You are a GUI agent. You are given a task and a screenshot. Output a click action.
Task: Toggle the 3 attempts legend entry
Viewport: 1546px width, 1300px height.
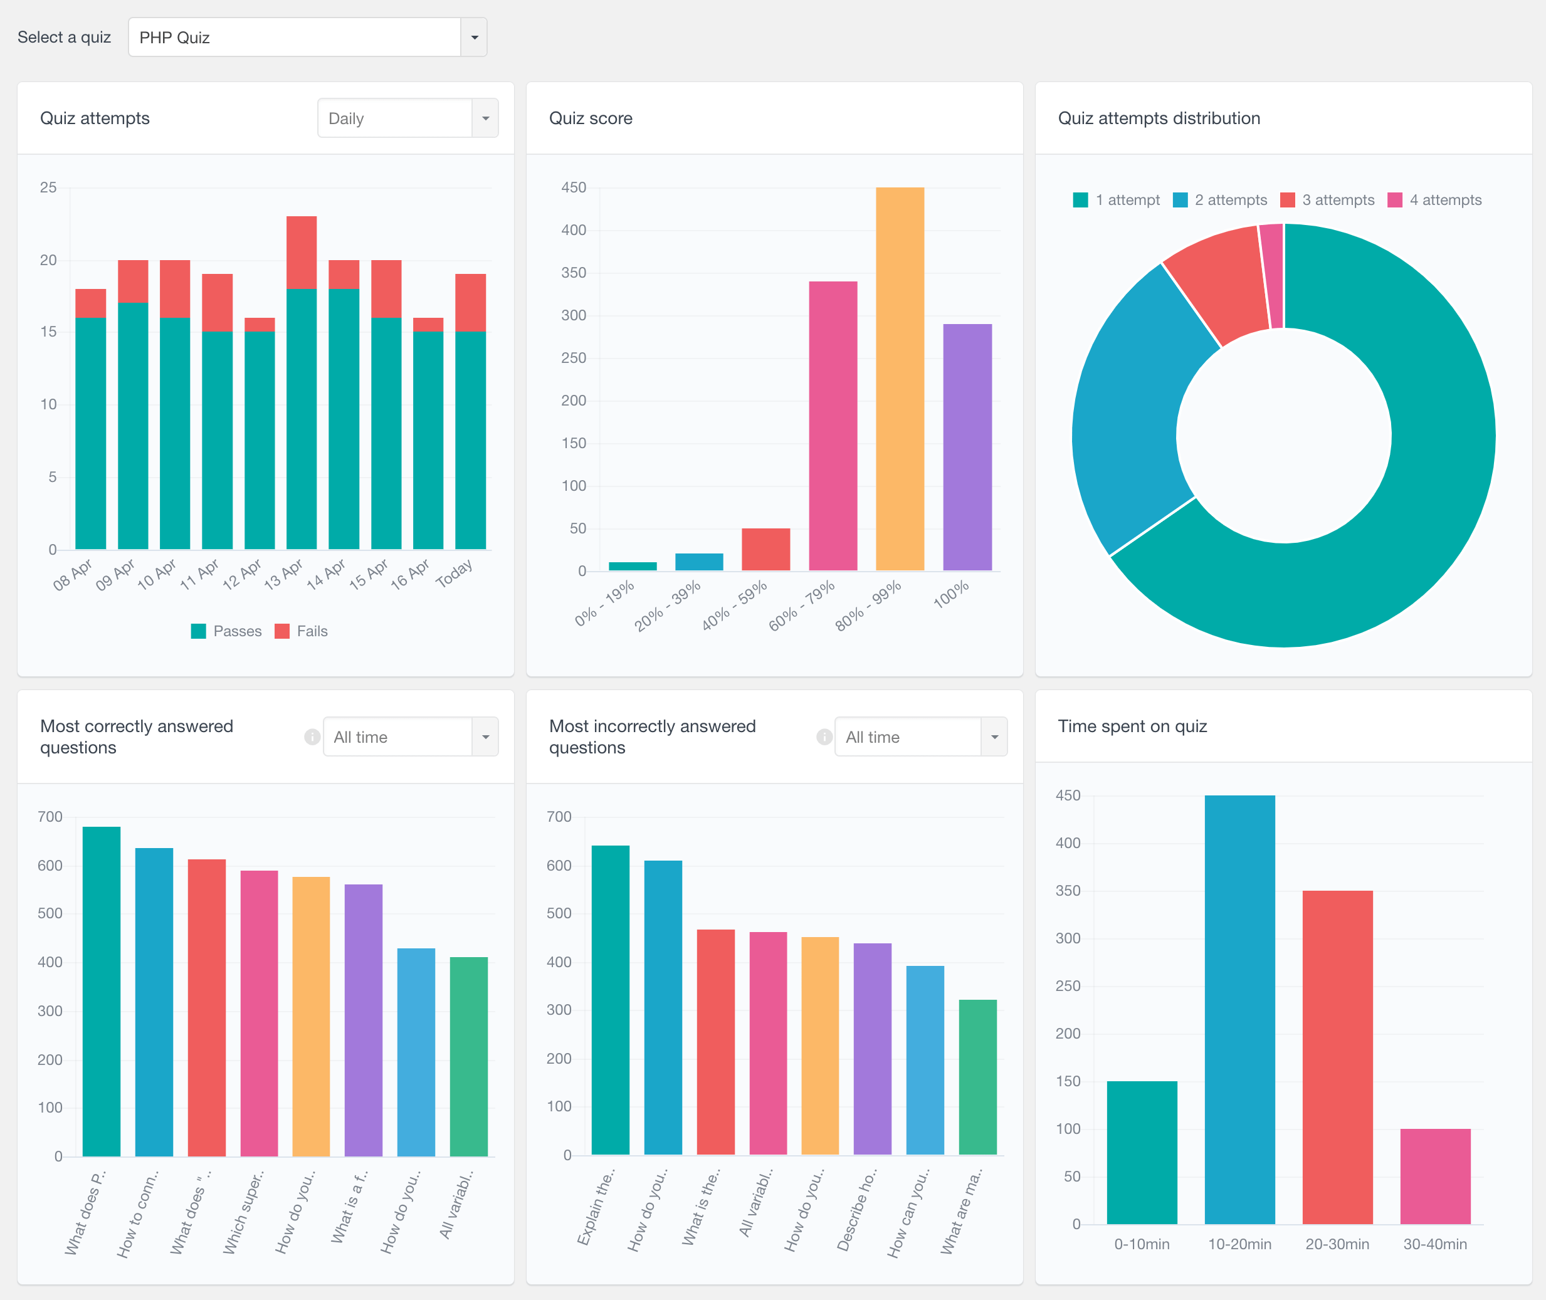pos(1327,200)
